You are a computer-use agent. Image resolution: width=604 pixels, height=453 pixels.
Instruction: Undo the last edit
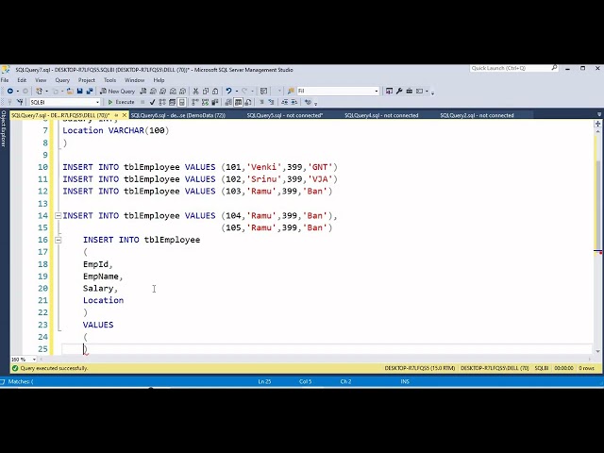228,92
